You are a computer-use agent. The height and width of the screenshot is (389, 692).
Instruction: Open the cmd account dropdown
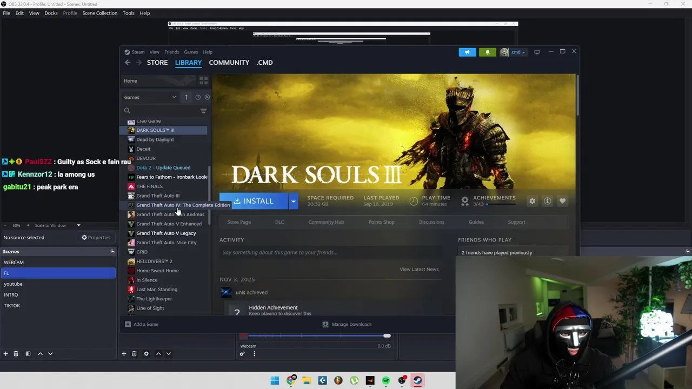click(513, 52)
